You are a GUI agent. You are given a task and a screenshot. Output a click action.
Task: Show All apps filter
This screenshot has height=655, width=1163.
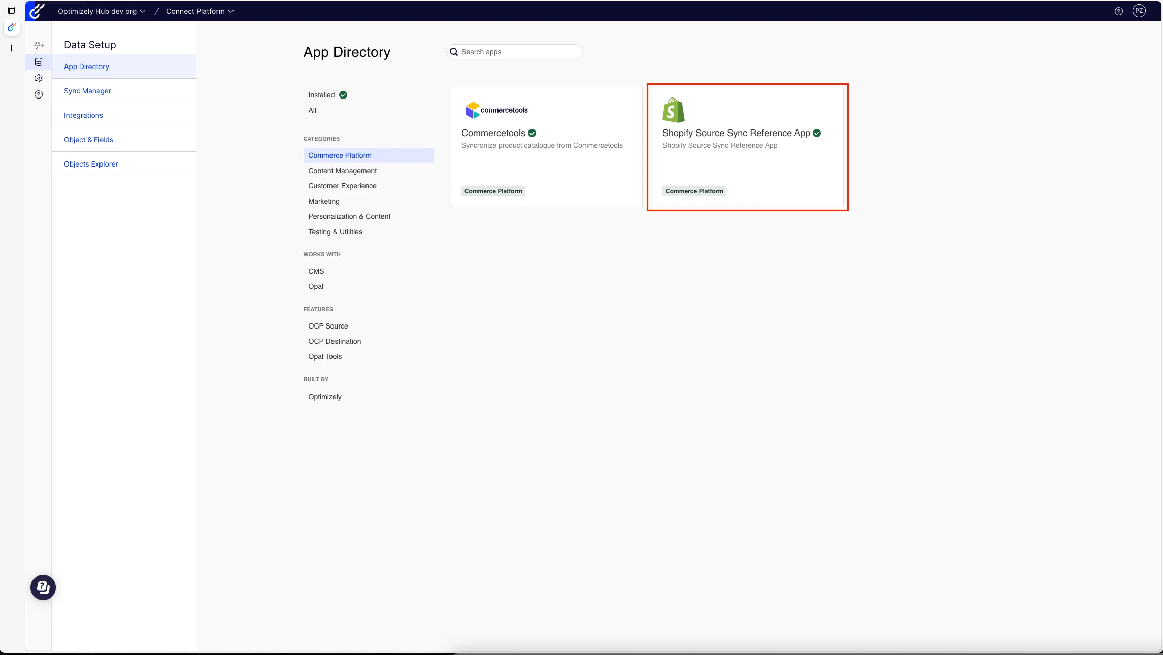(x=312, y=110)
